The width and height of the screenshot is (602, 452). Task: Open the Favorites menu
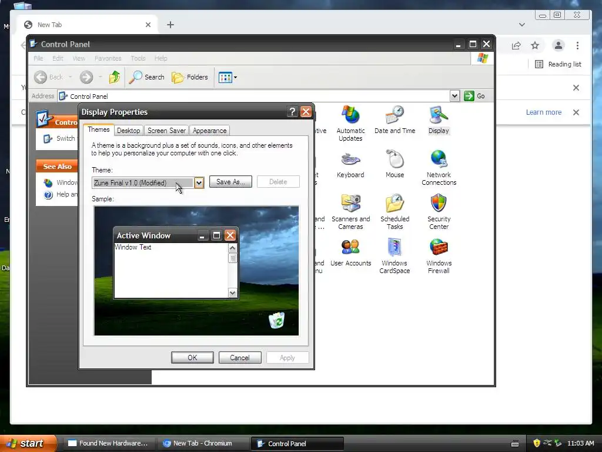(108, 58)
